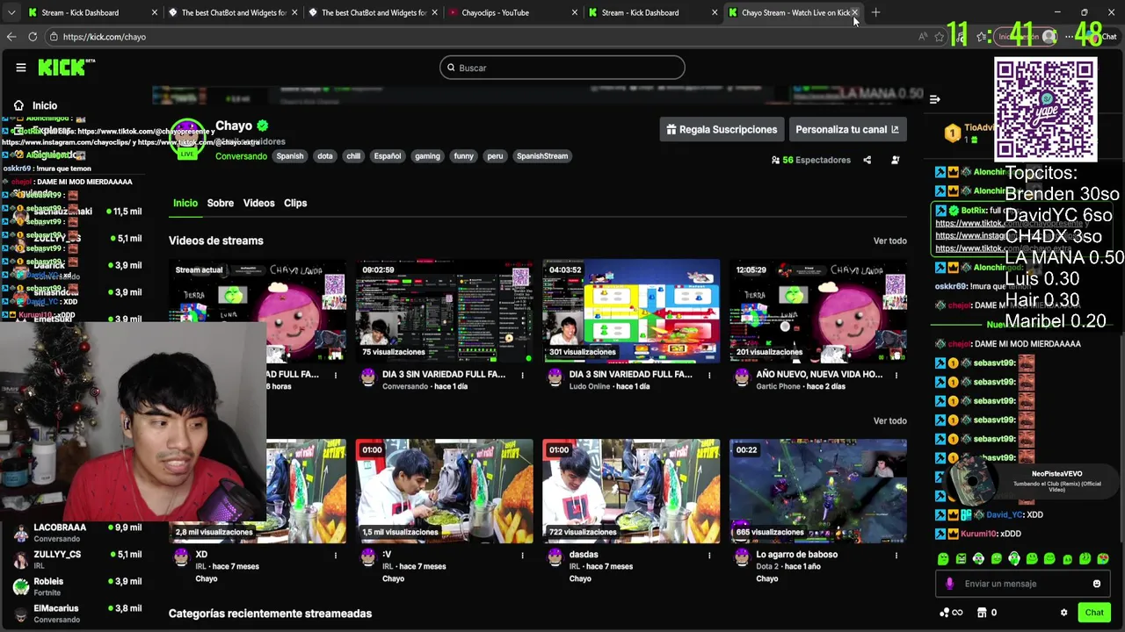Click the dota tag

325,156
